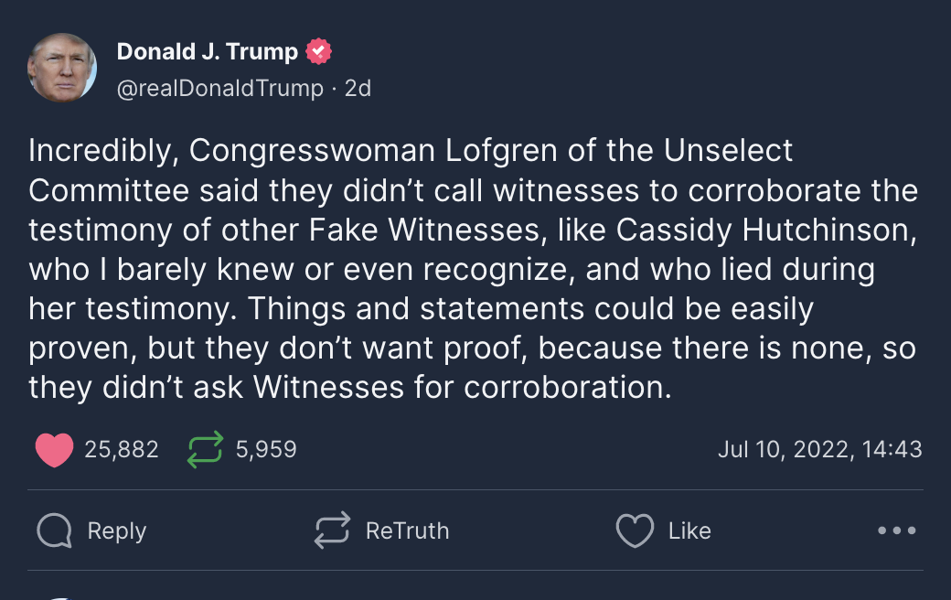951x600 pixels.
Task: Click the gray ReTruth arrows icon
Action: 332,530
